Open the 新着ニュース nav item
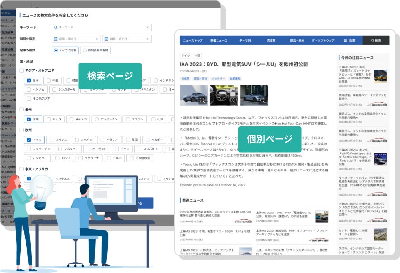 (x=218, y=40)
